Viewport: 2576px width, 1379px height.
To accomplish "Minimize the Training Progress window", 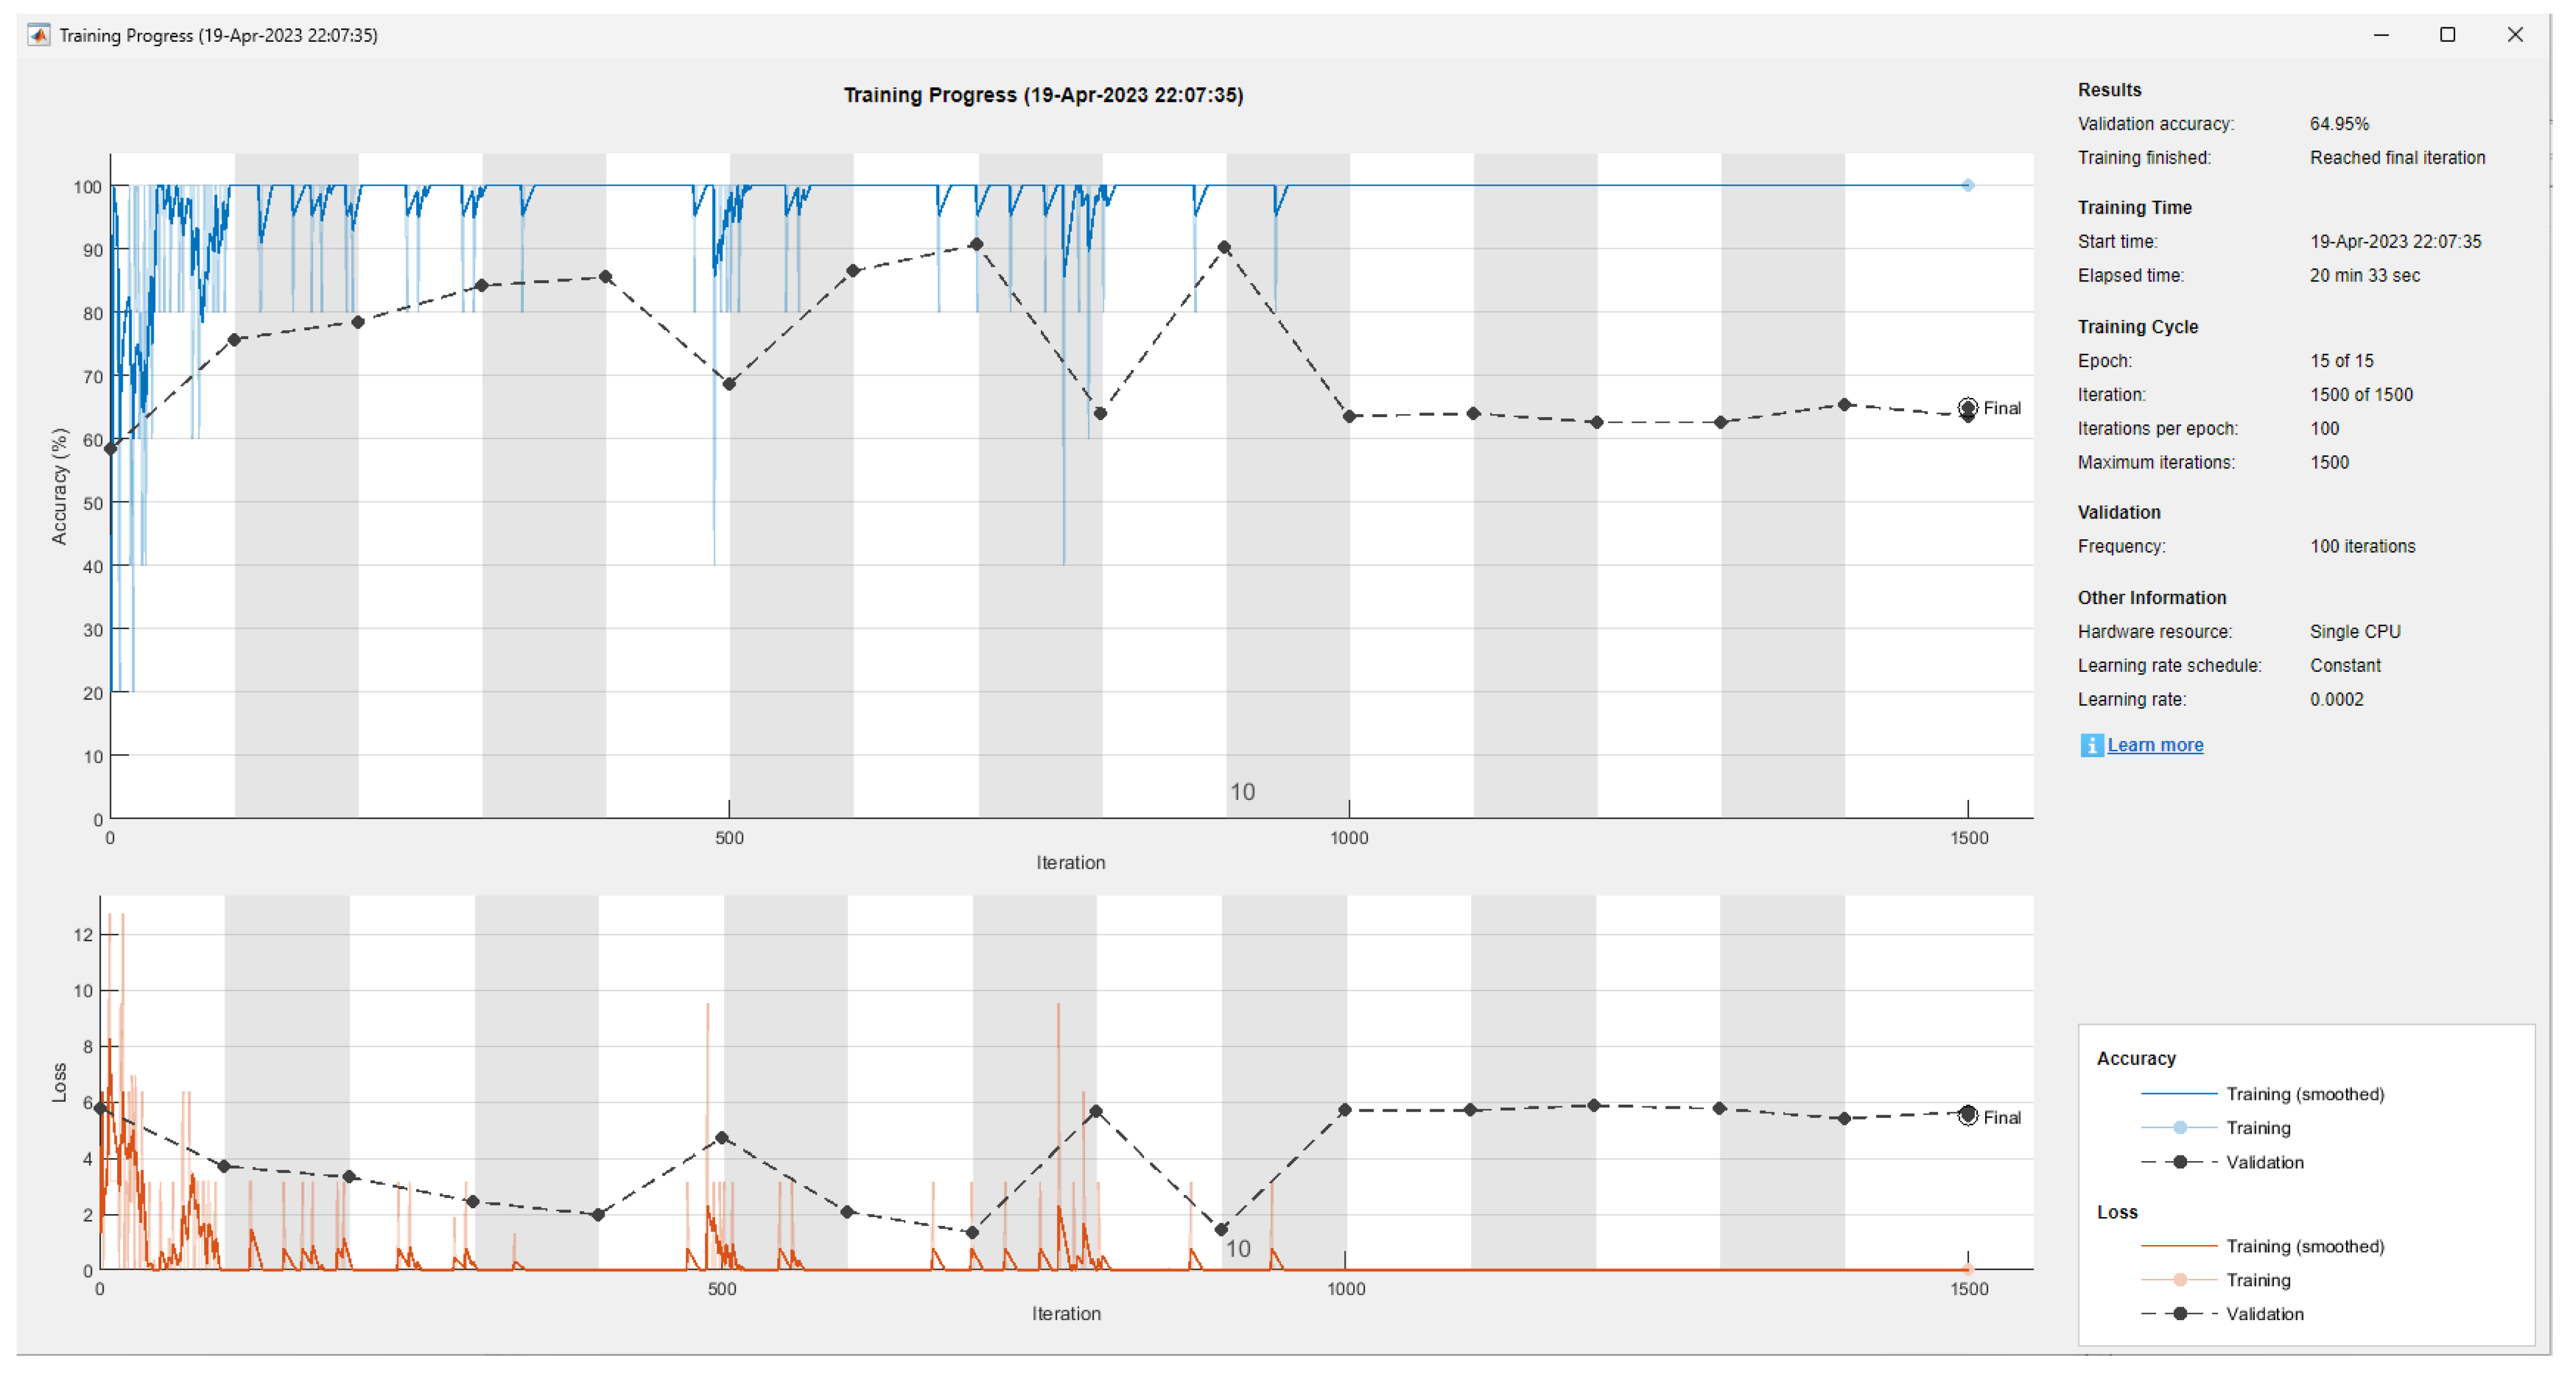I will (x=2381, y=35).
